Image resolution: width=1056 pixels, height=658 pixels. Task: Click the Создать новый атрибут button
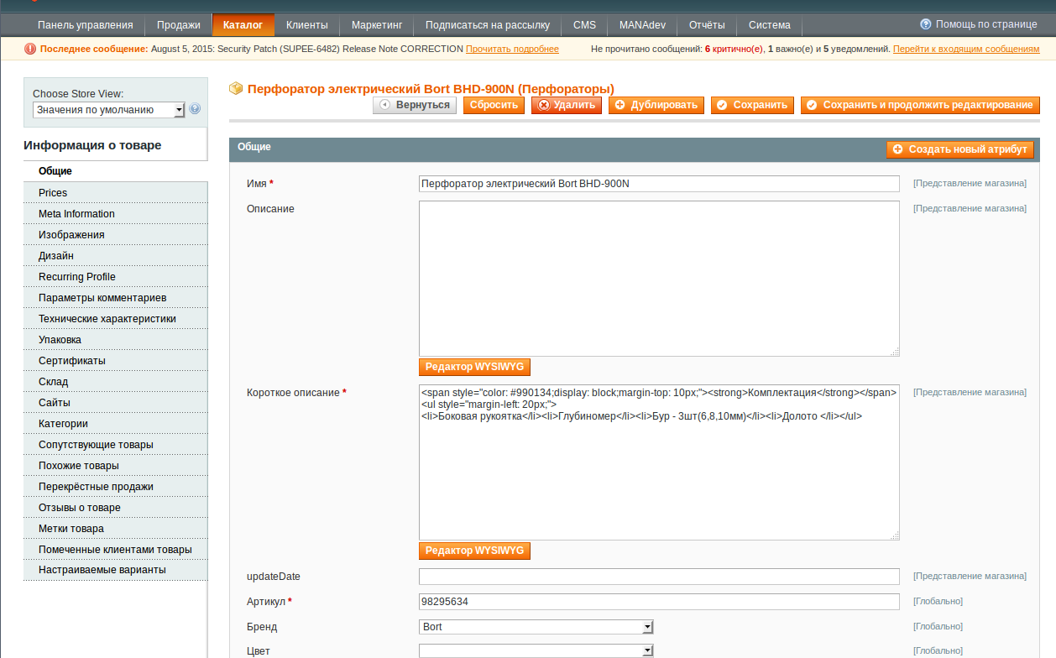tap(959, 149)
